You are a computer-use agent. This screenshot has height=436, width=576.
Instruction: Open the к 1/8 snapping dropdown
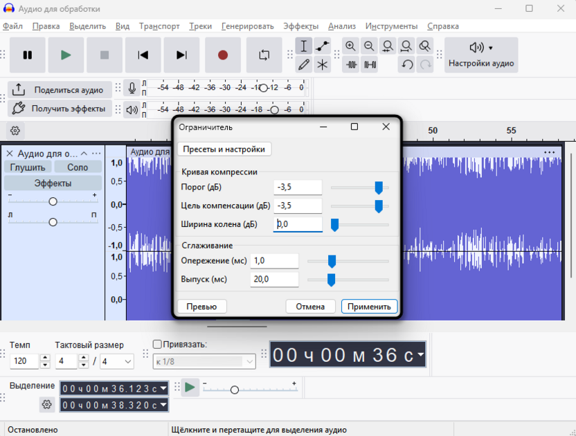pyautogui.click(x=204, y=362)
